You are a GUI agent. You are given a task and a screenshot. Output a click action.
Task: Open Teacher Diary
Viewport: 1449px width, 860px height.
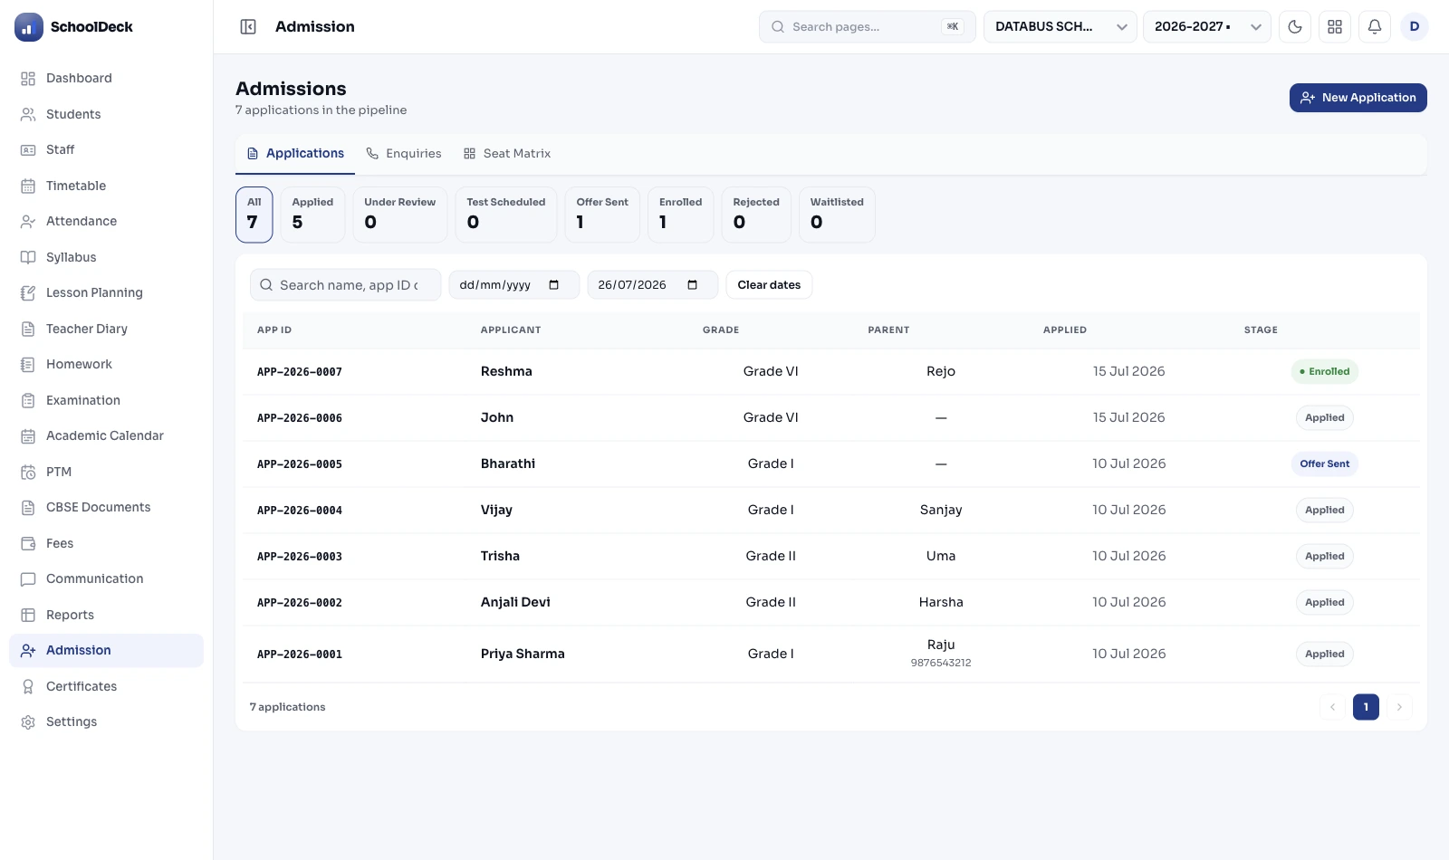106,329
